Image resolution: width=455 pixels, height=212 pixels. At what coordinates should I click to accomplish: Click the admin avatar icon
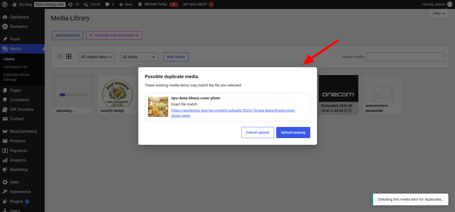pos(450,4)
